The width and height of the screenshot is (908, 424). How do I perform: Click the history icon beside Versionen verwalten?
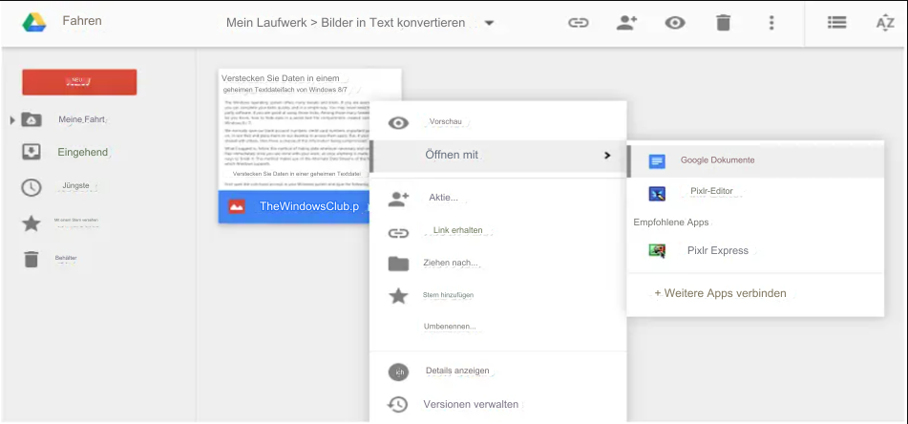398,404
